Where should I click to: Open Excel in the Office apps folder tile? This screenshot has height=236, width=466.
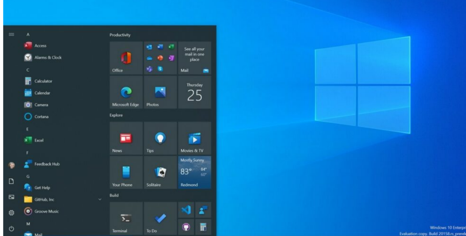click(171, 47)
